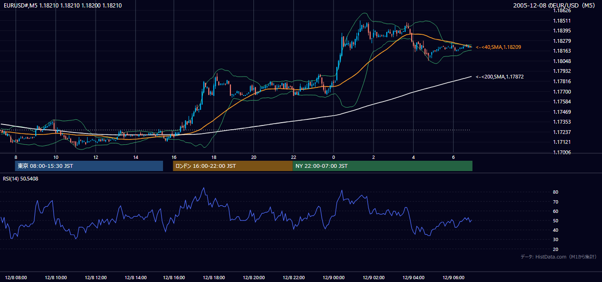Viewport: 602px width, 282px height.
Task: Click the 12/8 12:00 date axis label
Action: tap(95, 277)
